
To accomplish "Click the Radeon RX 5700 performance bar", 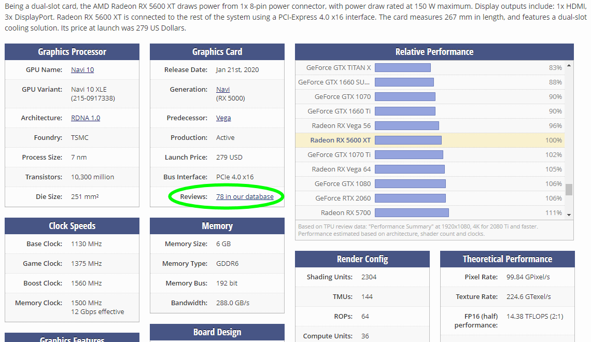I will (412, 213).
